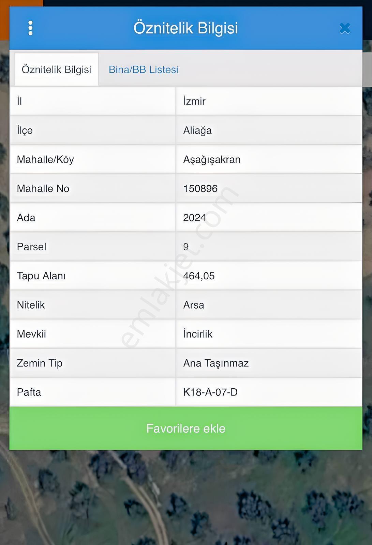Select the Aşağışakran neighborhood value

pos(212,159)
